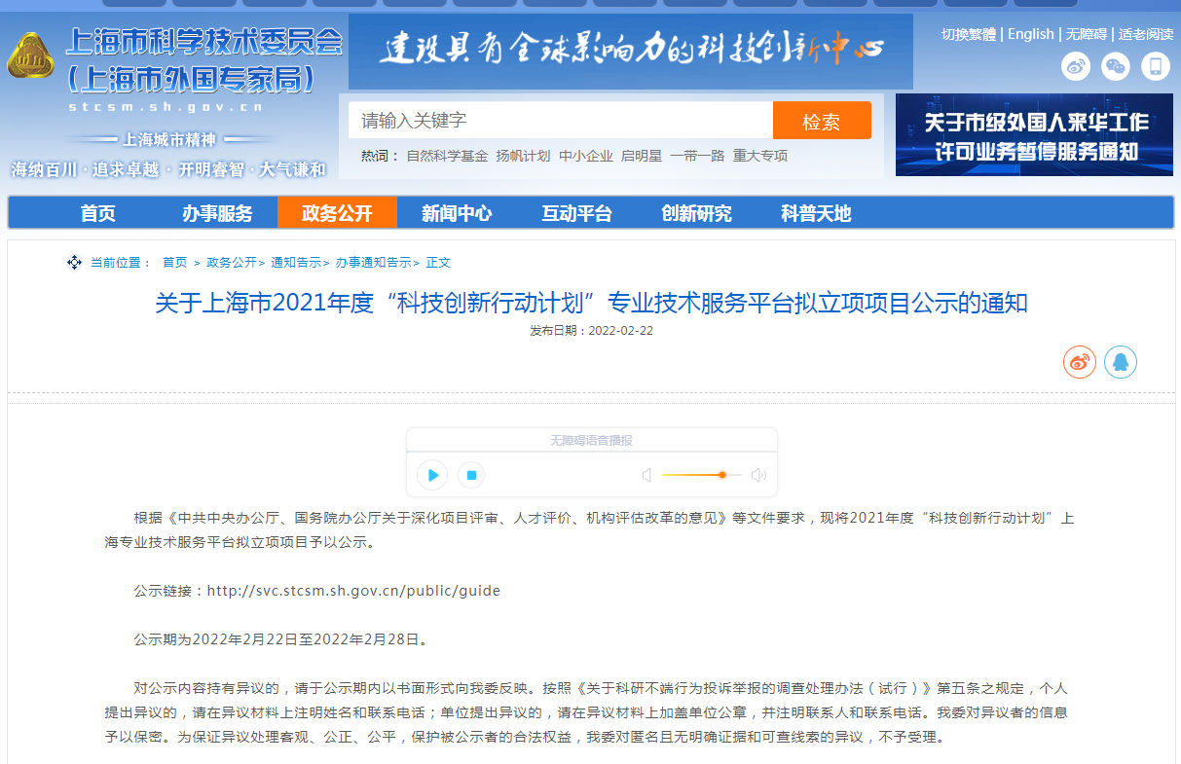Open the foreigner work permit notice banner
Image resolution: width=1181 pixels, height=764 pixels.
(1034, 134)
